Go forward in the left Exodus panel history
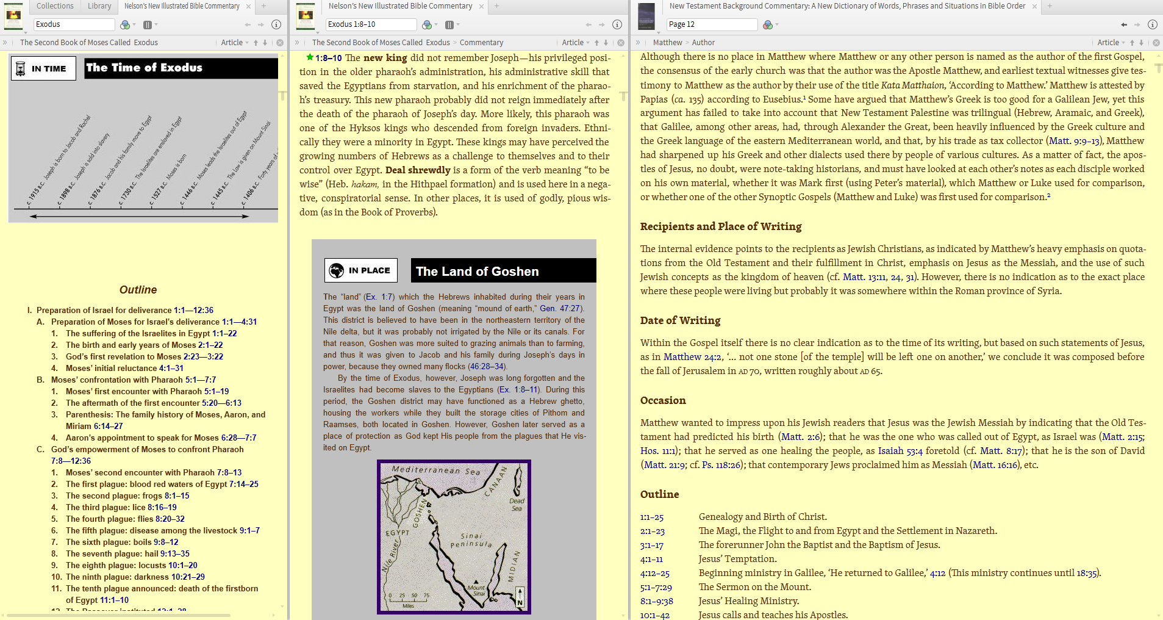This screenshot has height=620, width=1163. tap(261, 24)
